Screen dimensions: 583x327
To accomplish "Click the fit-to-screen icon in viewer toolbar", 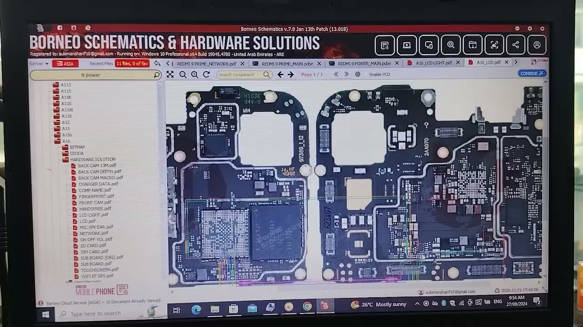I will coord(170,74).
